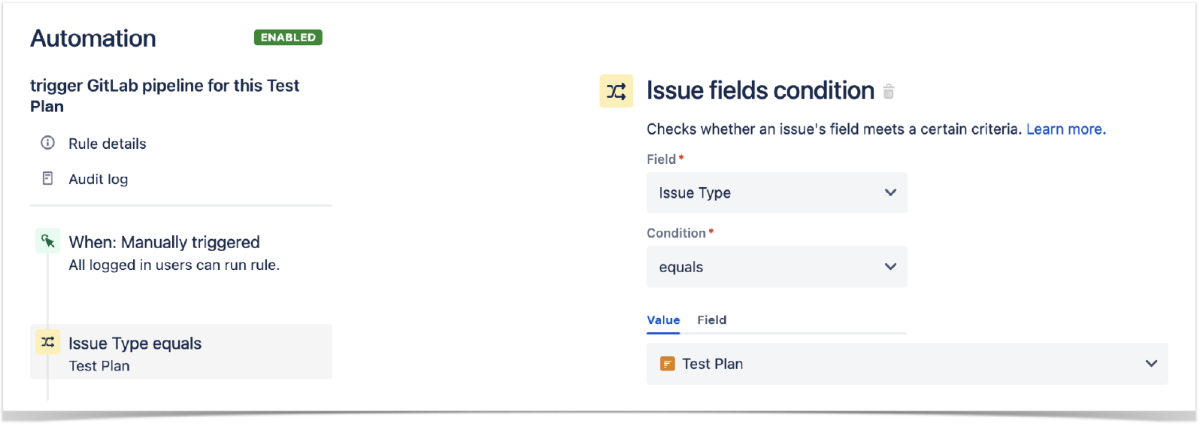Click the shuffle icon beside Issue Type equals

point(47,343)
